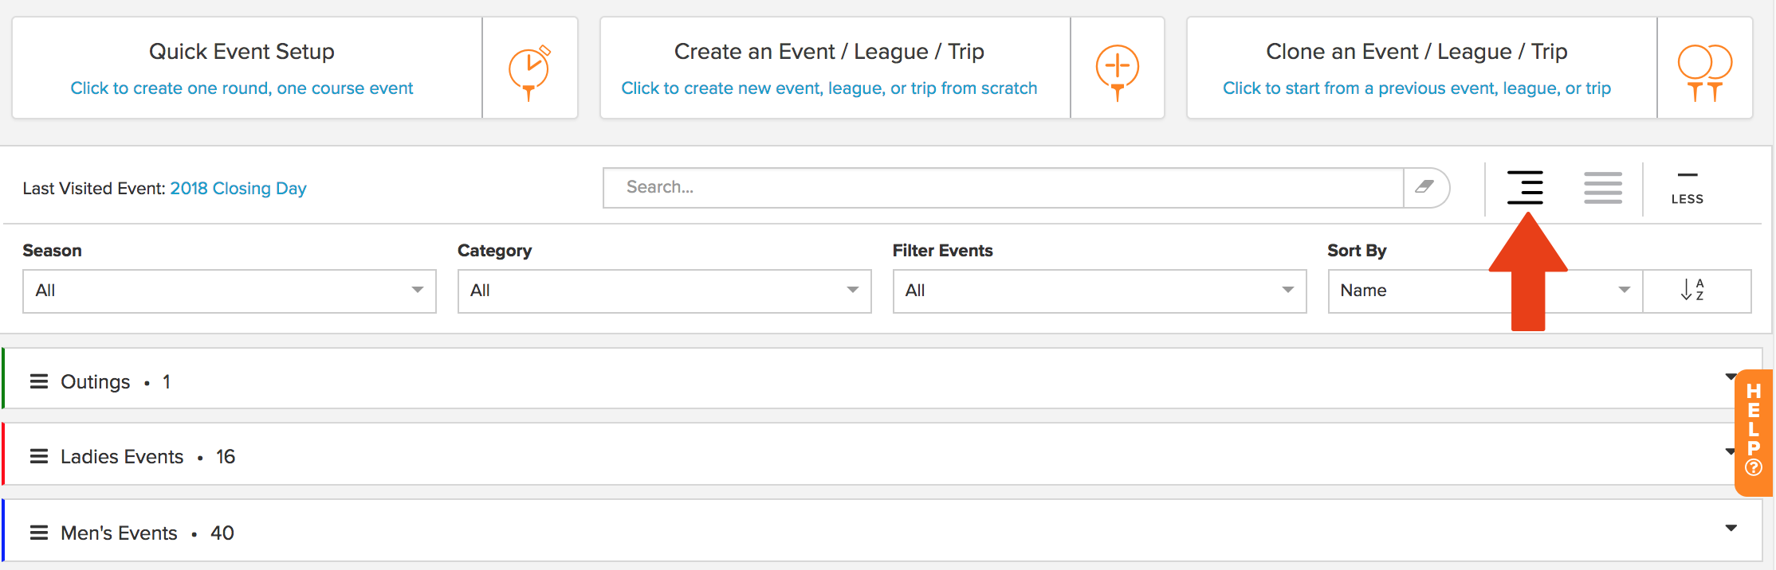Viewport: 1776px width, 570px height.
Task: Click the Quick Event Setup stopwatch icon
Action: click(530, 72)
